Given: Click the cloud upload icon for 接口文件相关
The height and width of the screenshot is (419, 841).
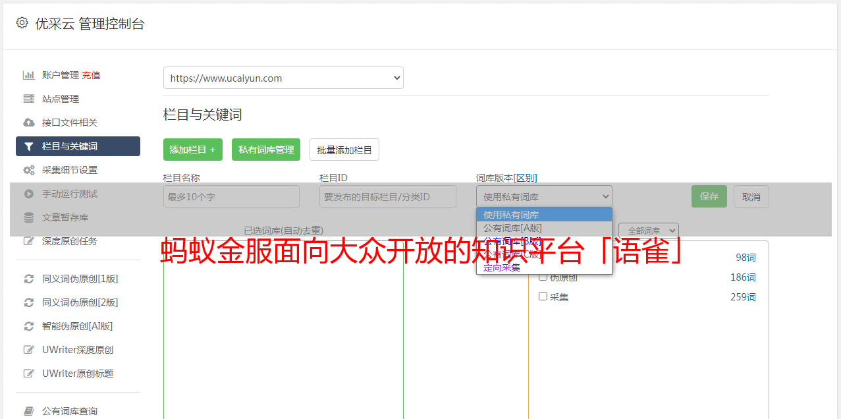Looking at the screenshot, I should tap(29, 123).
